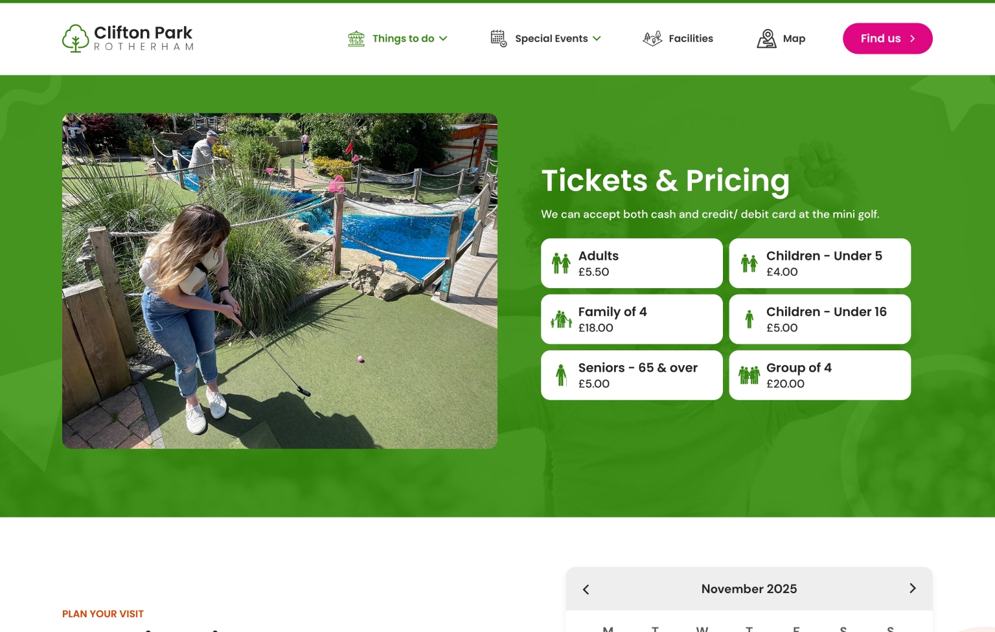The width and height of the screenshot is (995, 632).
Task: Click the pink Find us button
Action: coord(887,39)
